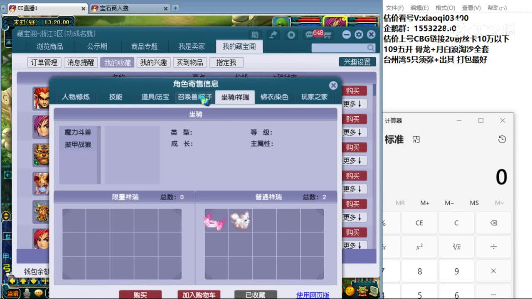Viewport: 532px width, 299px height.
Task: Open the gear settings icon of the panel
Action: coord(359,35)
